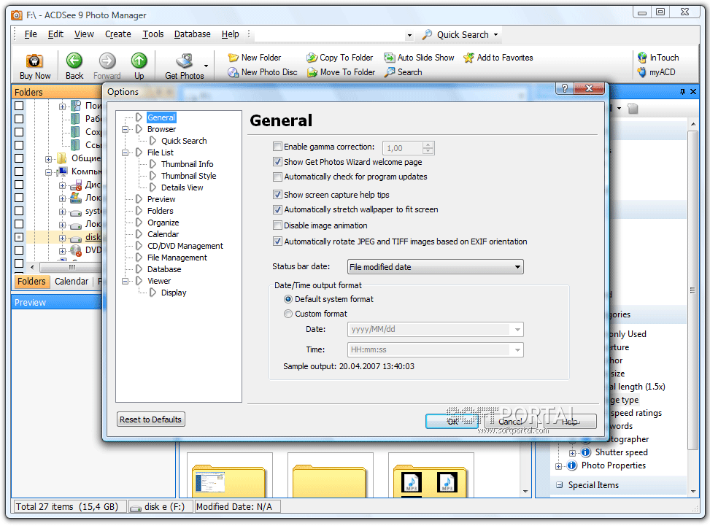Click the disk e drive icon in status bar
This screenshot has height=526, width=710.
(x=136, y=508)
